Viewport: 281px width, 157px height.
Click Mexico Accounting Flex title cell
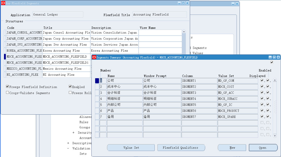tap(66, 68)
